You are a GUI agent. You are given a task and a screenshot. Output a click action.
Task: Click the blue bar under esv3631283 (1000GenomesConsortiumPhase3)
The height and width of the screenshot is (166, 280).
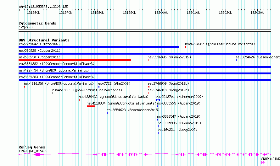pos(145,80)
